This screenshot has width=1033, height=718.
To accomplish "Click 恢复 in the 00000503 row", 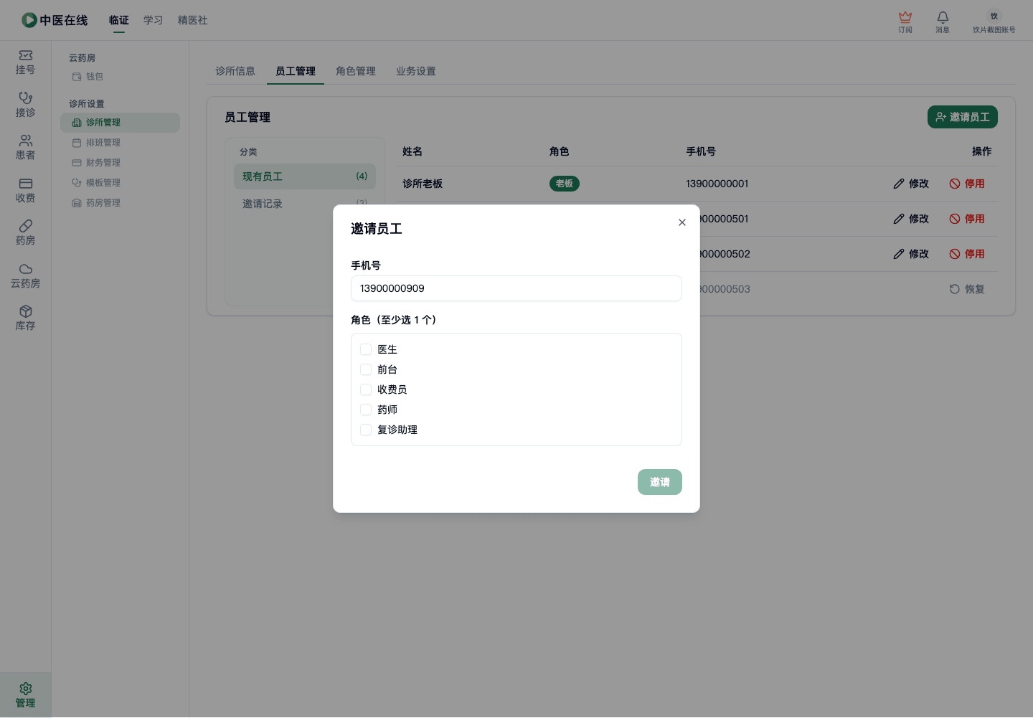I will pos(967,289).
